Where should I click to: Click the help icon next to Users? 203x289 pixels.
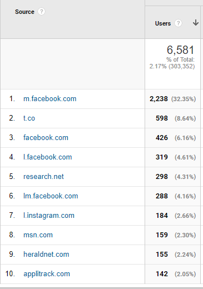[x=178, y=23]
